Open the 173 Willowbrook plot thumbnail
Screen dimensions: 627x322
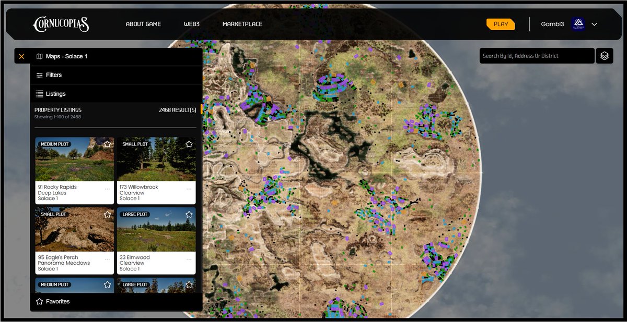point(156,159)
